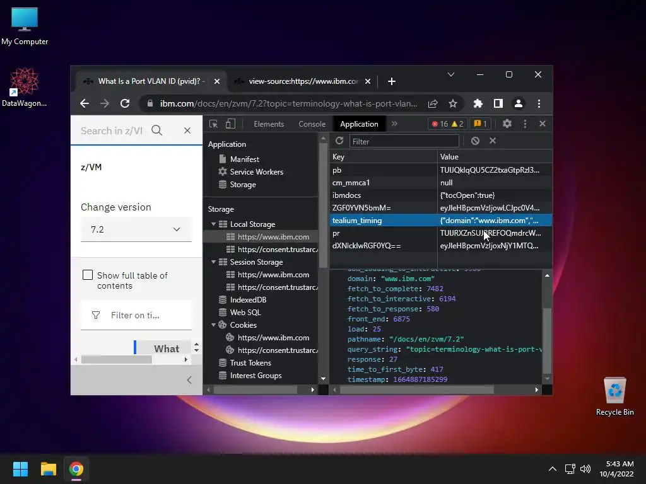Go back to previous page
Viewport: 646px width, 484px height.
coord(85,104)
